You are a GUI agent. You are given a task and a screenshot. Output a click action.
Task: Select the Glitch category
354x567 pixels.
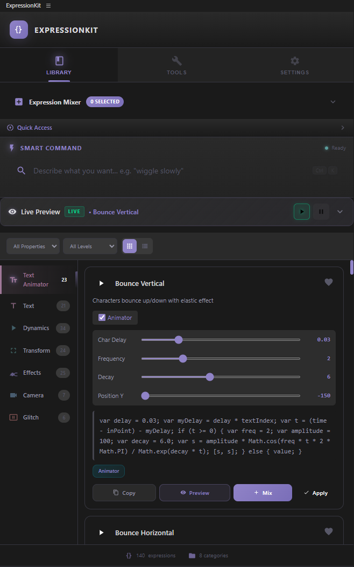coord(39,417)
